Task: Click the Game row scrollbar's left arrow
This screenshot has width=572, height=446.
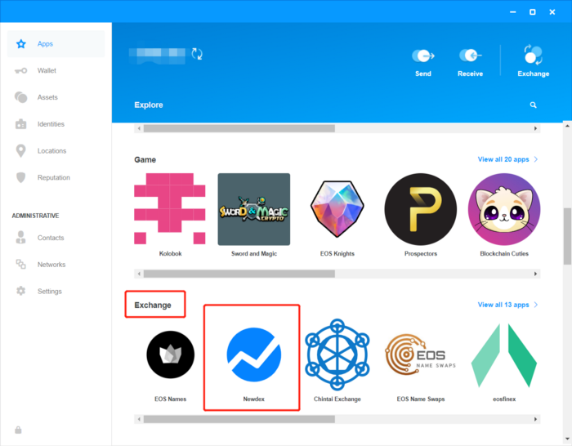Action: [x=139, y=274]
